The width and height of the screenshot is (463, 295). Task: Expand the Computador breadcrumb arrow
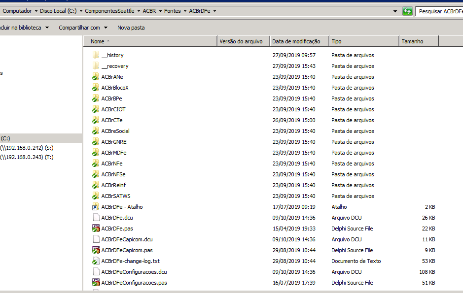click(36, 11)
